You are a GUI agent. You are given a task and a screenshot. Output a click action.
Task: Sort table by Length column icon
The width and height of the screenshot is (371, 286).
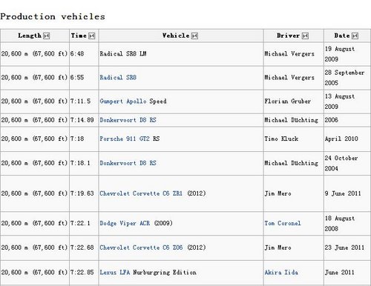47,36
